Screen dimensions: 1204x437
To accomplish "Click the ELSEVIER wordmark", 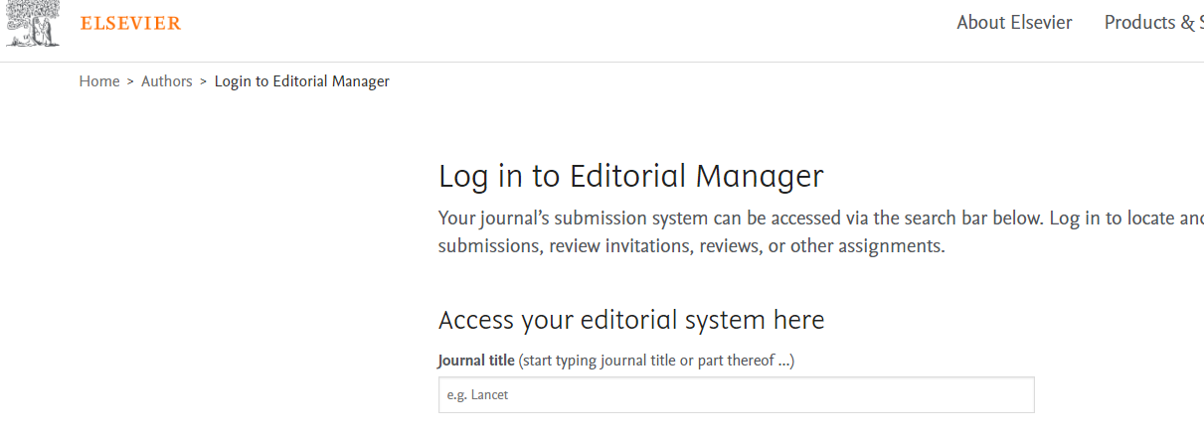I will pyautogui.click(x=130, y=23).
